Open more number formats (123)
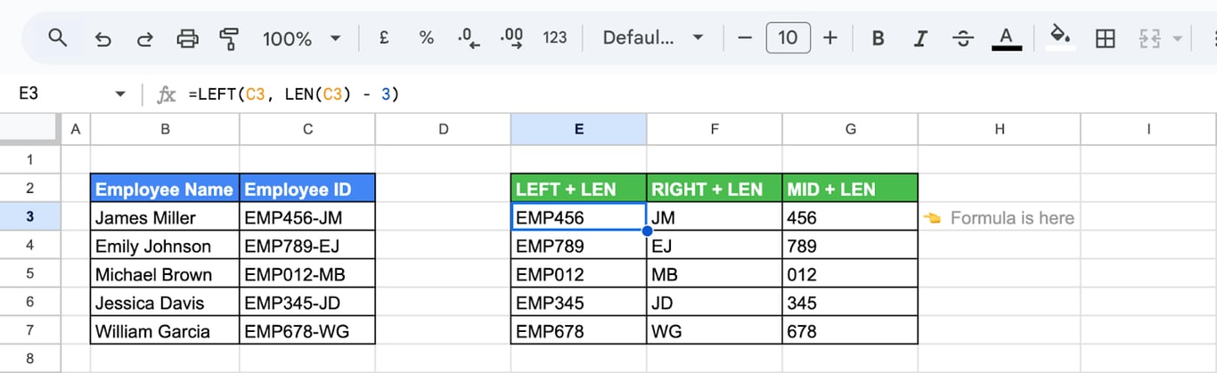This screenshot has width=1217, height=373. tap(555, 37)
